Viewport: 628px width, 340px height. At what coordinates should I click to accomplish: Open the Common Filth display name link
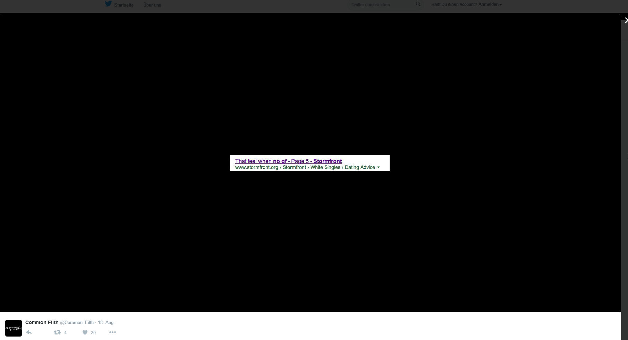(x=42, y=322)
